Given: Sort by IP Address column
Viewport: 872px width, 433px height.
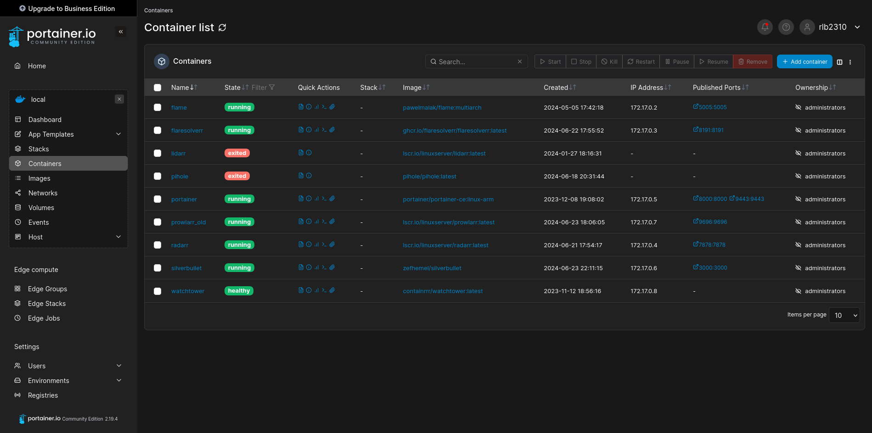Looking at the screenshot, I should (651, 87).
